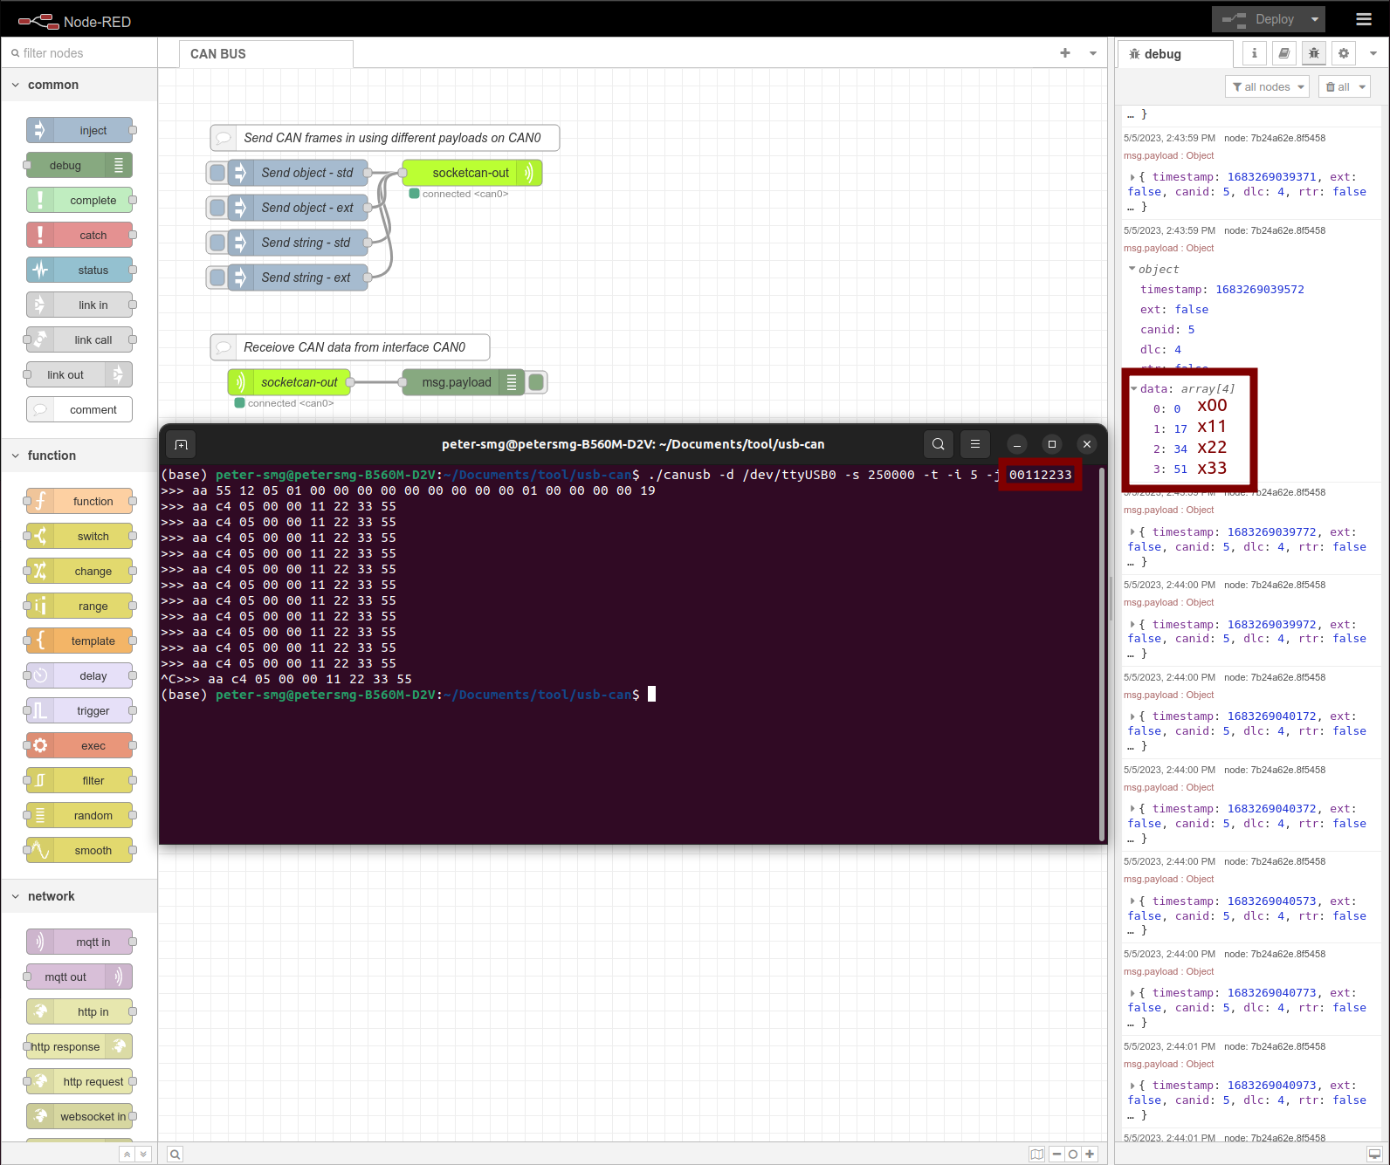Screen dimensions: 1390x1165
Task: Zoom out the workspace with minus button
Action: click(x=1056, y=1154)
